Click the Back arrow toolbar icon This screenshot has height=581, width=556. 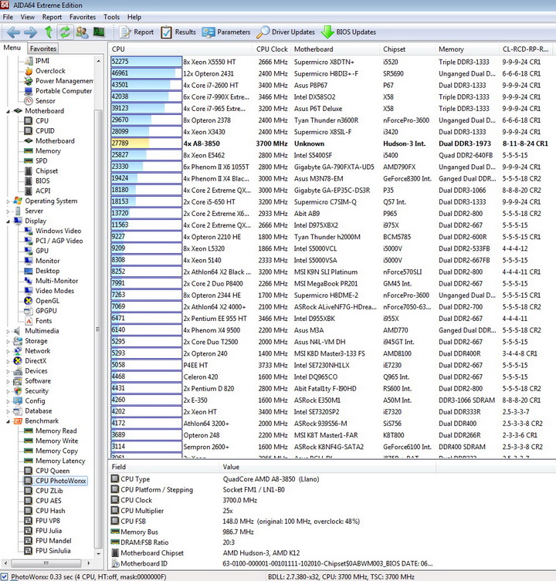click(13, 32)
